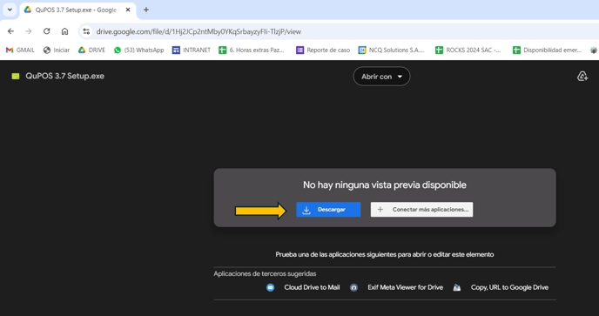Click the green file type icon
The width and height of the screenshot is (599, 316).
tap(16, 76)
